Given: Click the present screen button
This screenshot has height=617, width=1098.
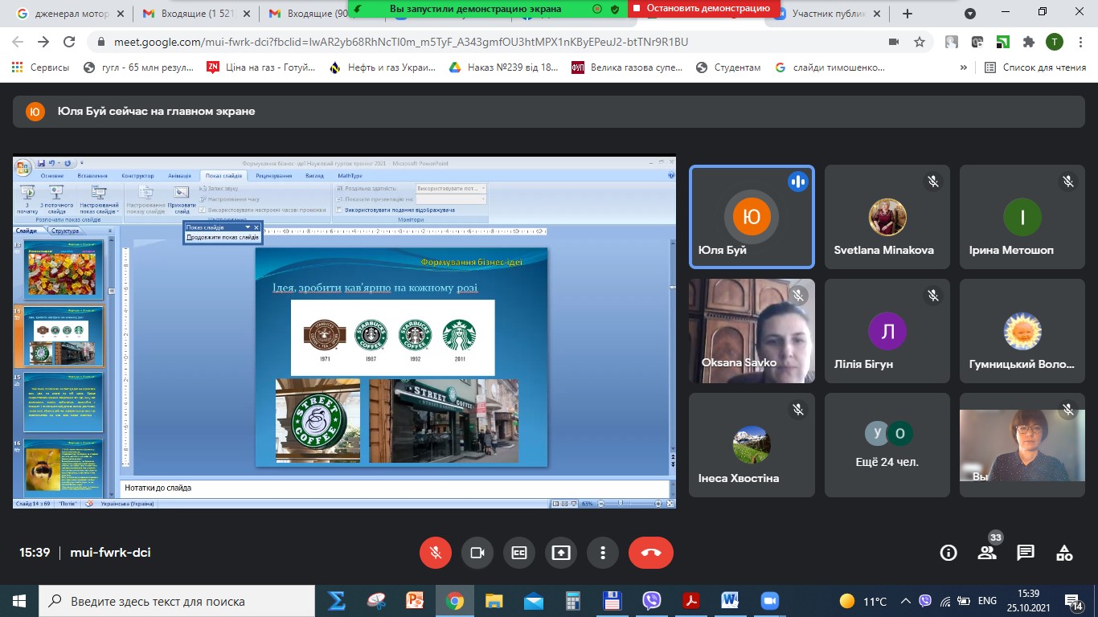Looking at the screenshot, I should click(561, 553).
